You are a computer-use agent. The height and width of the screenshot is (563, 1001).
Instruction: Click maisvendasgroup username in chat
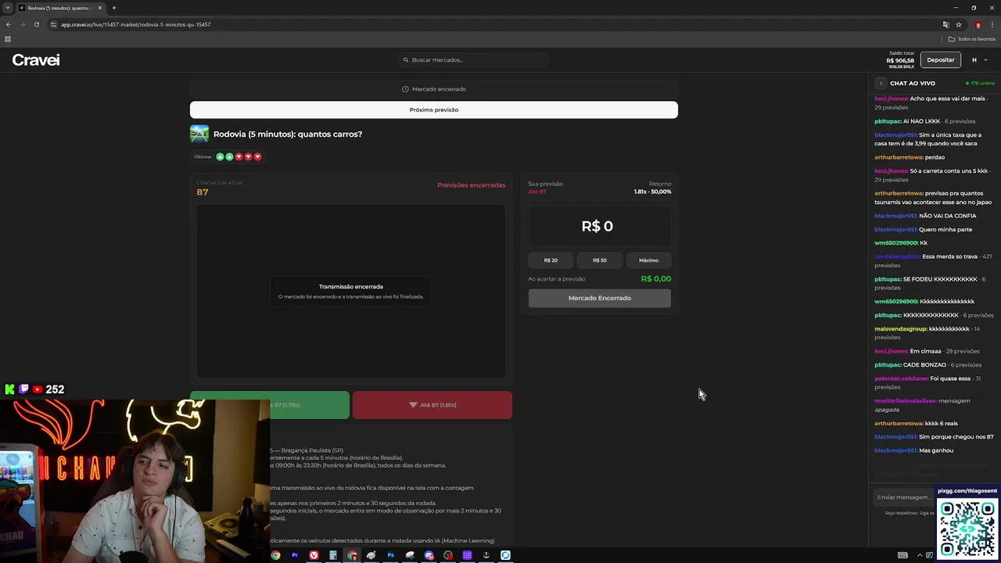tap(901, 329)
